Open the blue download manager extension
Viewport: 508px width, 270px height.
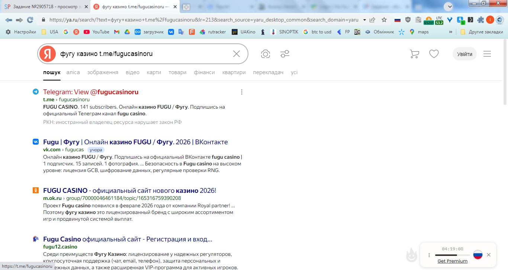(x=460, y=20)
